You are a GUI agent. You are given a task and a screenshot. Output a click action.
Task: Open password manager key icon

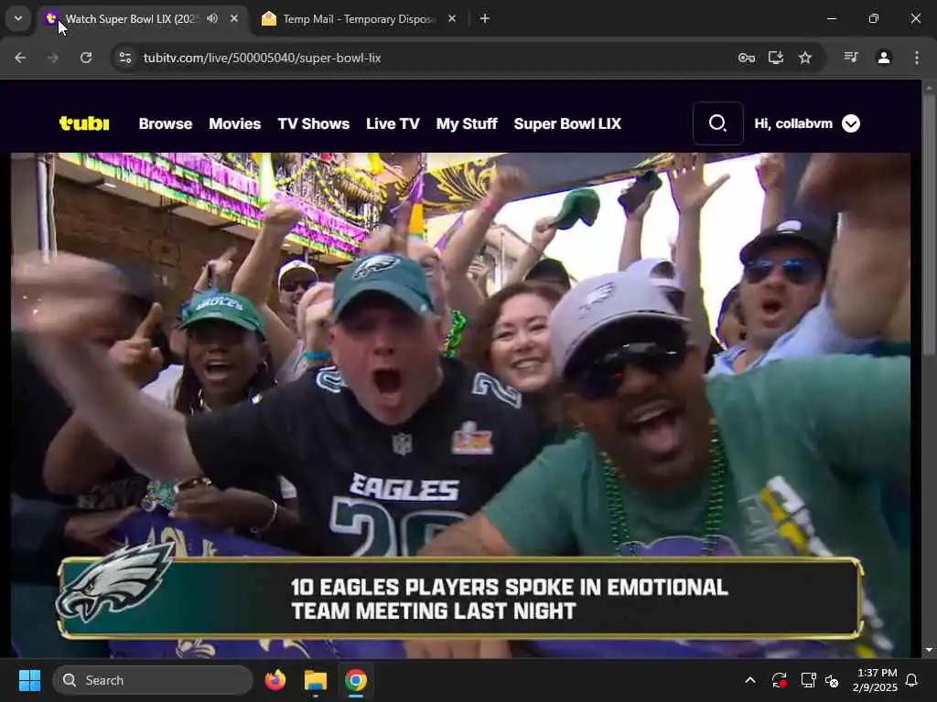pyautogui.click(x=747, y=58)
